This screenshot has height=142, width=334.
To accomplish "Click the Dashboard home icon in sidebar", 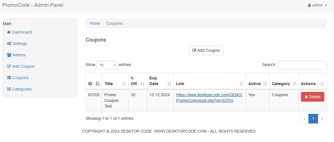I will point(9,32).
